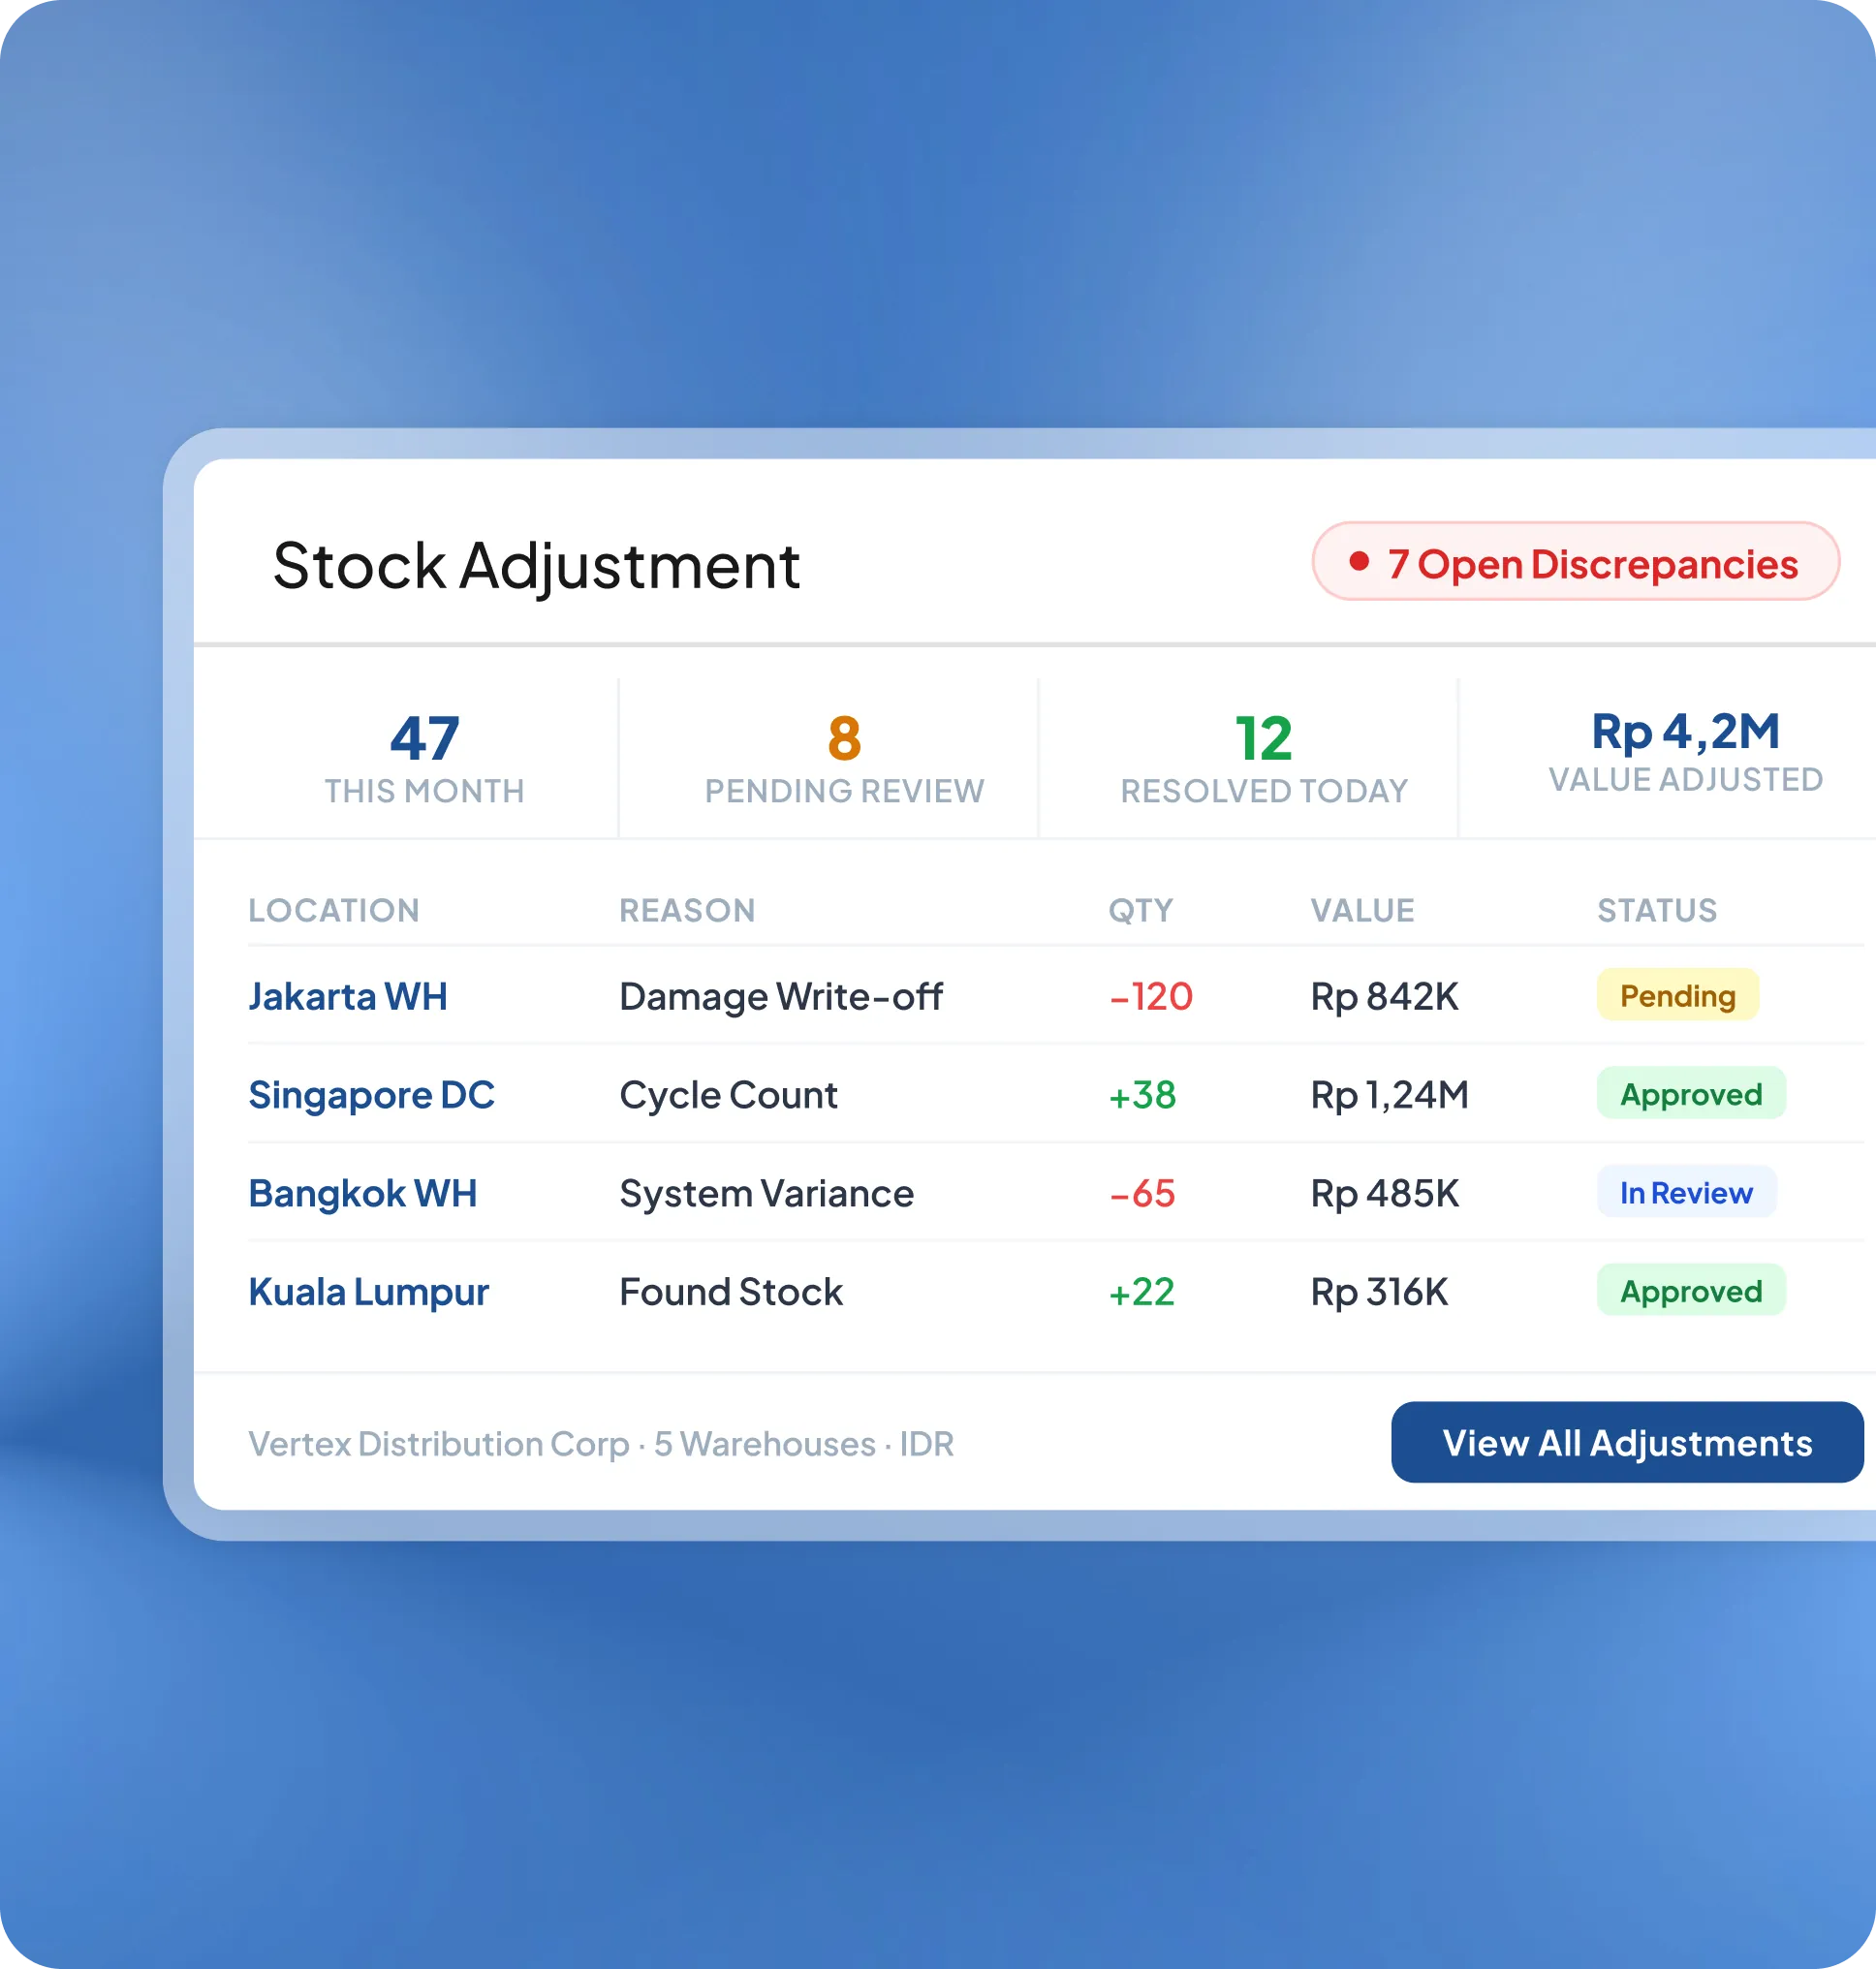
Task: Open the Singapore DC location link
Action: tap(371, 1094)
